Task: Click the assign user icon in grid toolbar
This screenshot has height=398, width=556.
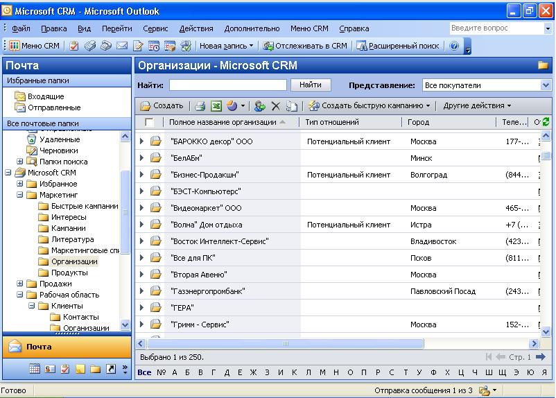Action: (x=259, y=105)
